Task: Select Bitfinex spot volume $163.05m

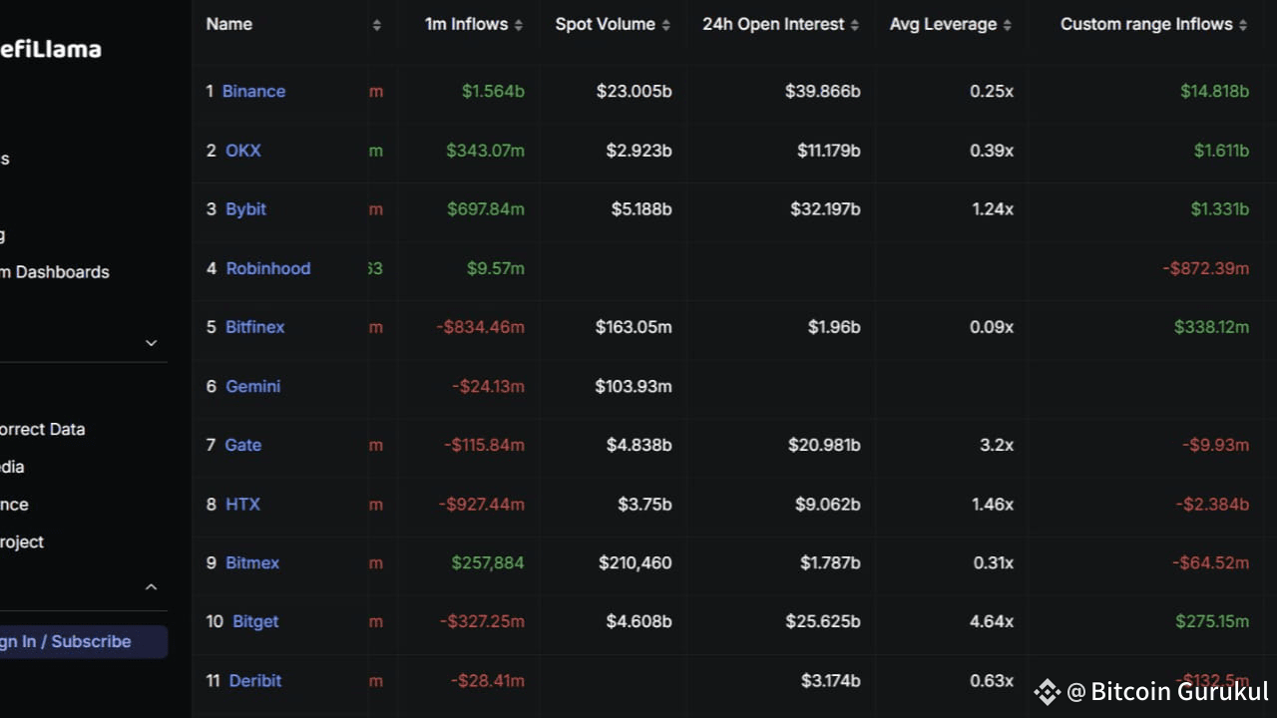Action: (x=634, y=327)
